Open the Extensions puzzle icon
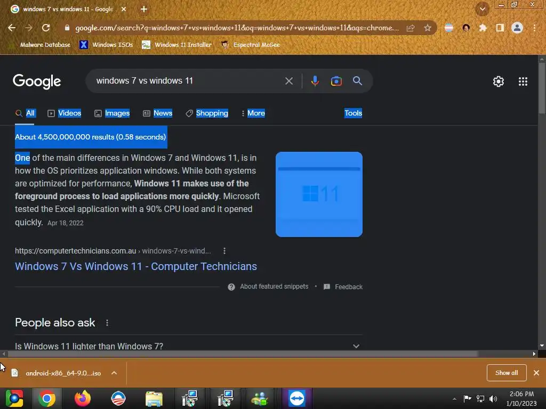The image size is (546, 409). (x=483, y=28)
